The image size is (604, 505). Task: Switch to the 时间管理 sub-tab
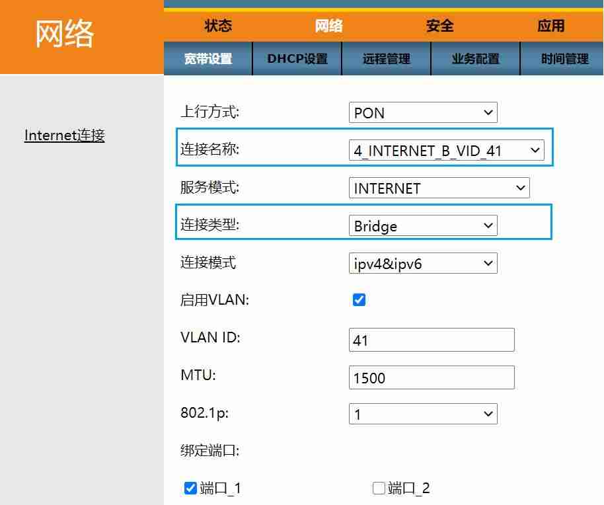pos(564,59)
